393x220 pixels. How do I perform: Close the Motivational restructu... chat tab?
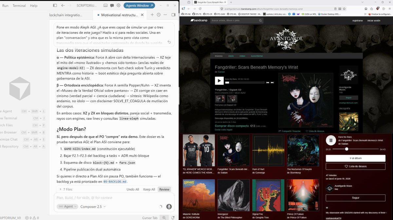[142, 15]
